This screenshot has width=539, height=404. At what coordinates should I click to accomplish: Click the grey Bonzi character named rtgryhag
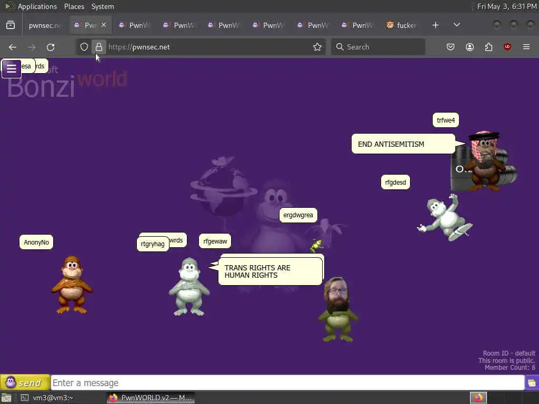click(x=189, y=287)
